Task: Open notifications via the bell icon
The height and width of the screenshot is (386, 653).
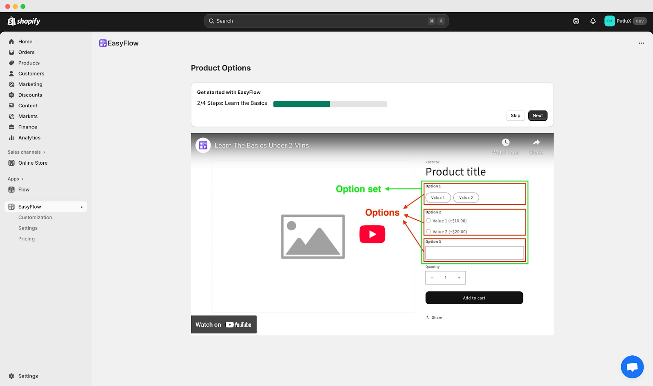Action: [x=593, y=21]
